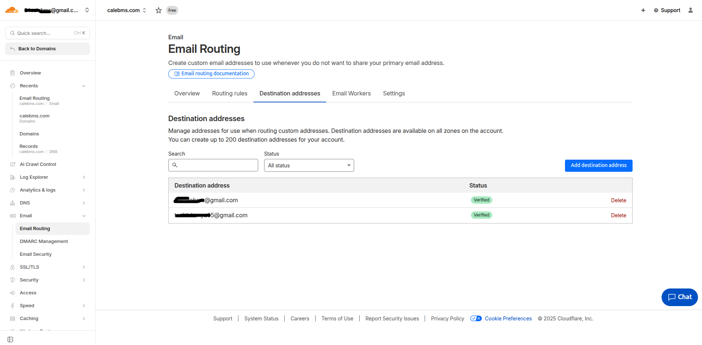The width and height of the screenshot is (702, 345).
Task: Delete the 5@gmail.com destination address
Action: coord(619,215)
